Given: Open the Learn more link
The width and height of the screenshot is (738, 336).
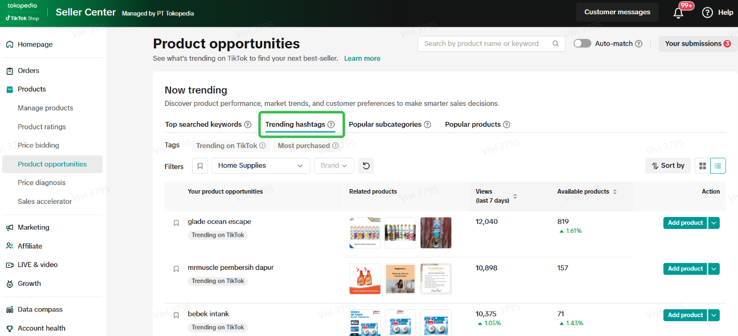Looking at the screenshot, I should click(x=362, y=58).
